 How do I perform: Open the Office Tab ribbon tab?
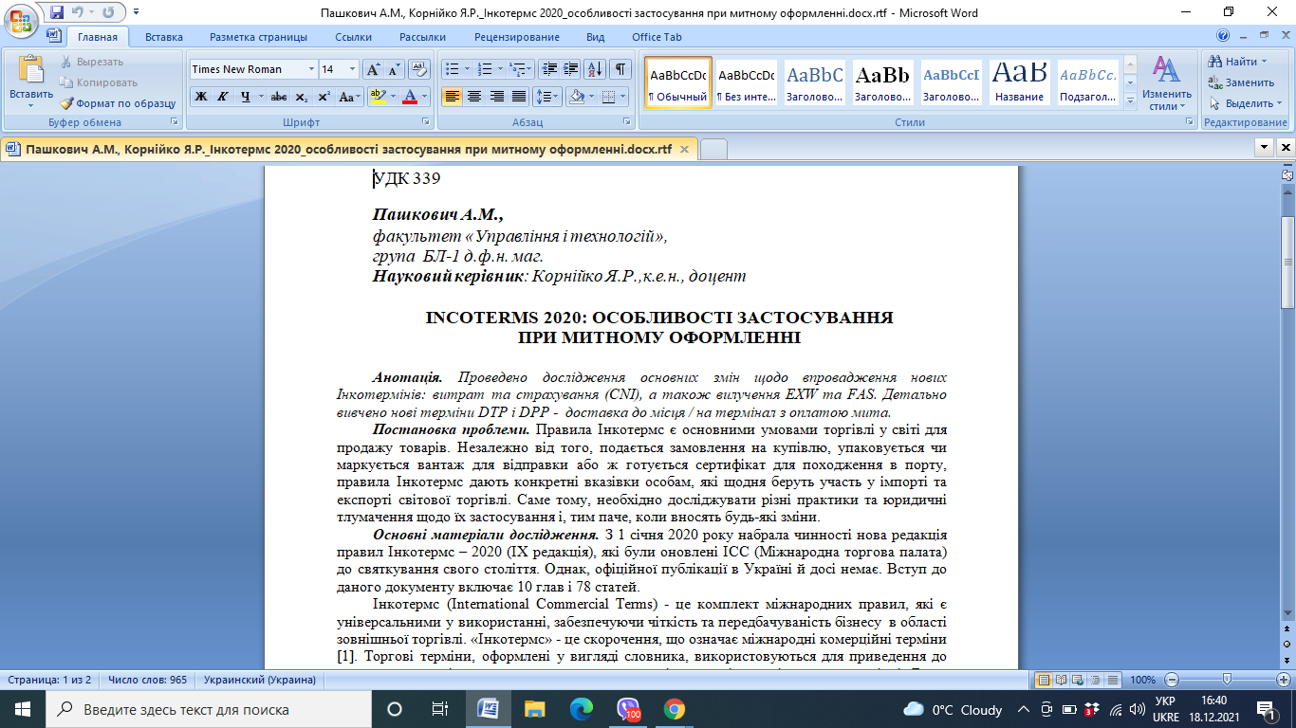657,37
